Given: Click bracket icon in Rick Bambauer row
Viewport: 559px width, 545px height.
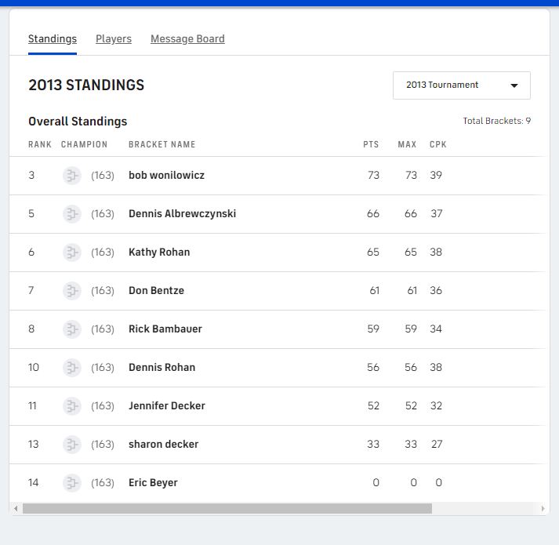Looking at the screenshot, I should pyautogui.click(x=72, y=329).
